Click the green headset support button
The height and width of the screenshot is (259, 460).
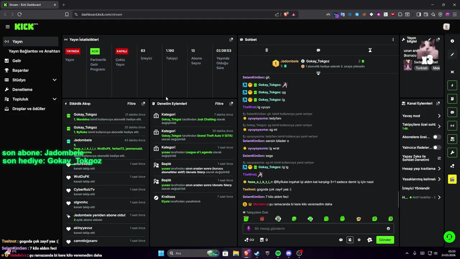click(x=449, y=237)
